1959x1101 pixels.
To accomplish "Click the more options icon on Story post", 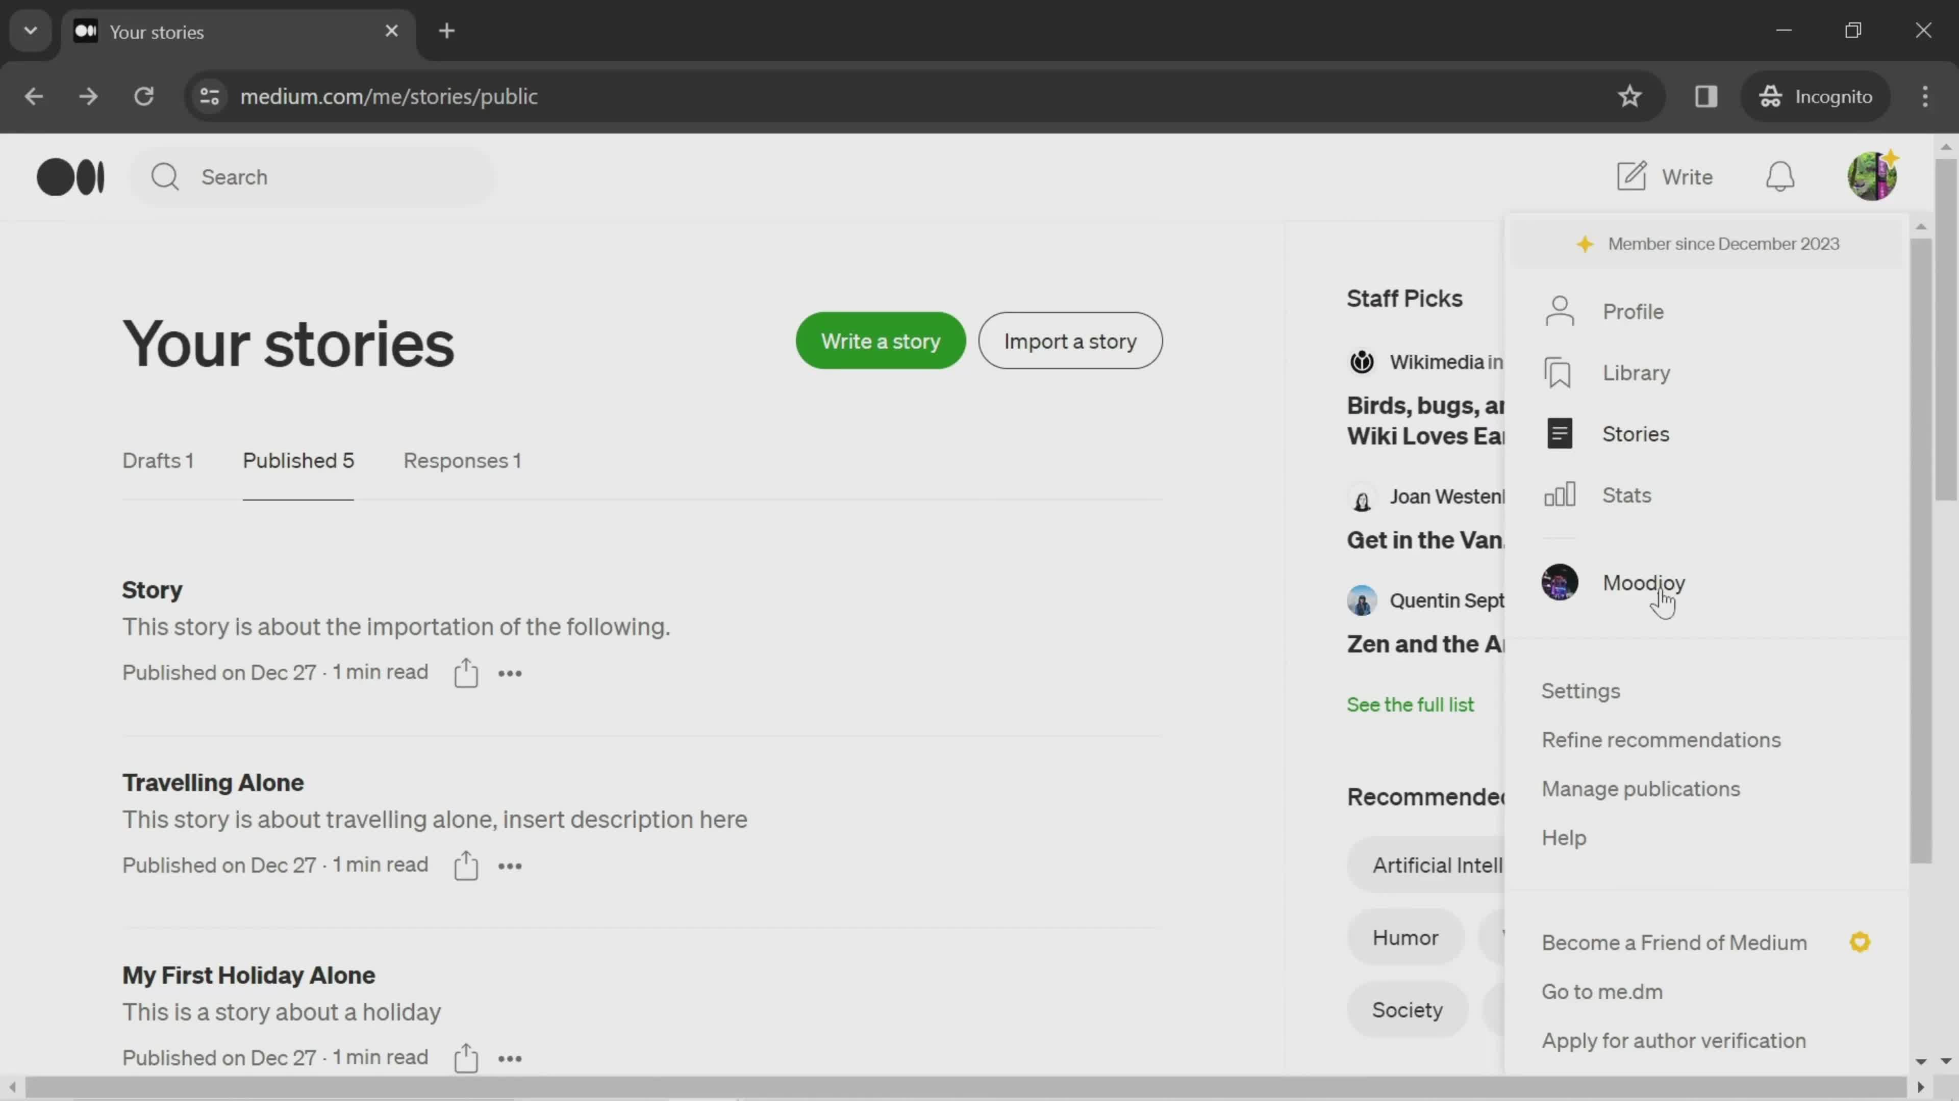I will tap(510, 673).
